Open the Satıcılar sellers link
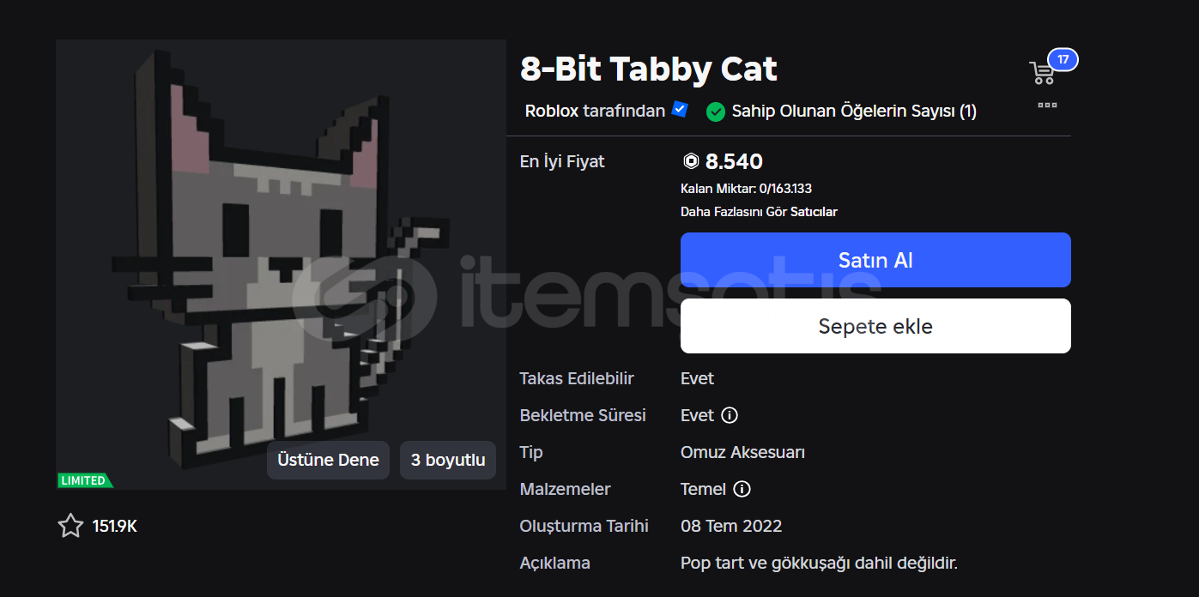1199x597 pixels. click(814, 211)
